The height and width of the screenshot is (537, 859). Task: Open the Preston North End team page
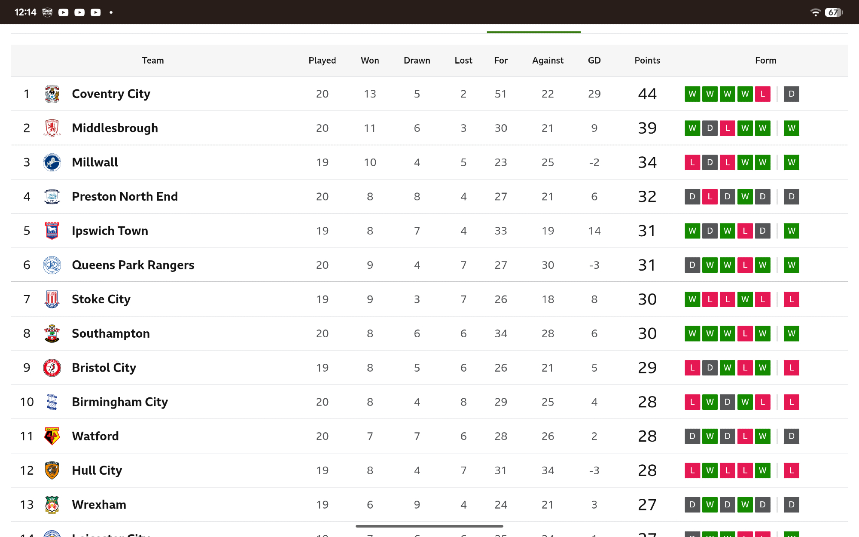pyautogui.click(x=125, y=196)
